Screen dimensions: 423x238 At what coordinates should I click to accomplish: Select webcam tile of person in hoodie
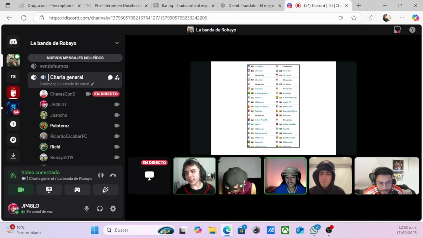point(330,176)
